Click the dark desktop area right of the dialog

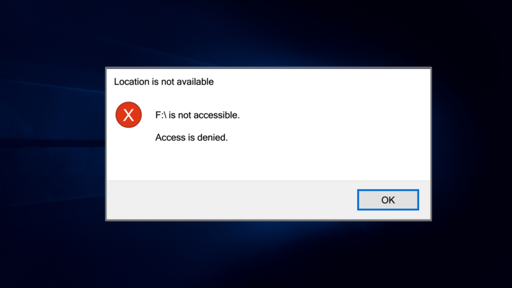[x=472, y=143]
